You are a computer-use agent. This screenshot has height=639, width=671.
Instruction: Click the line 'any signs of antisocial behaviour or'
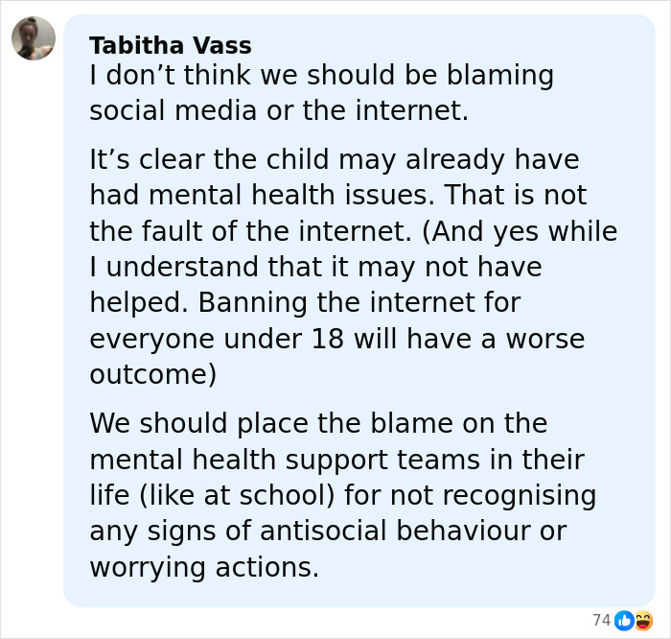pos(328,531)
